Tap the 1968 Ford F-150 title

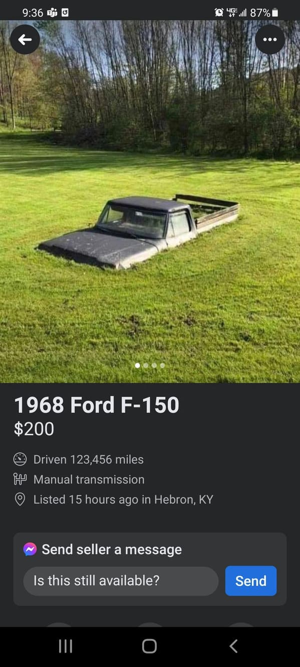point(96,405)
